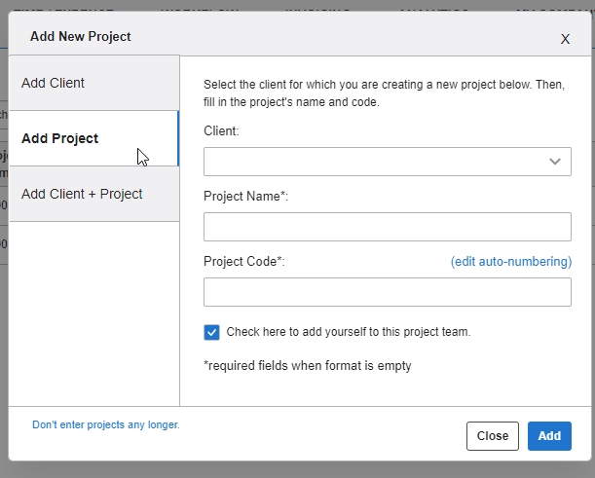Screen dimensions: 595x478
Task: Click the '*required fields when format is empty' note
Action: point(307,366)
